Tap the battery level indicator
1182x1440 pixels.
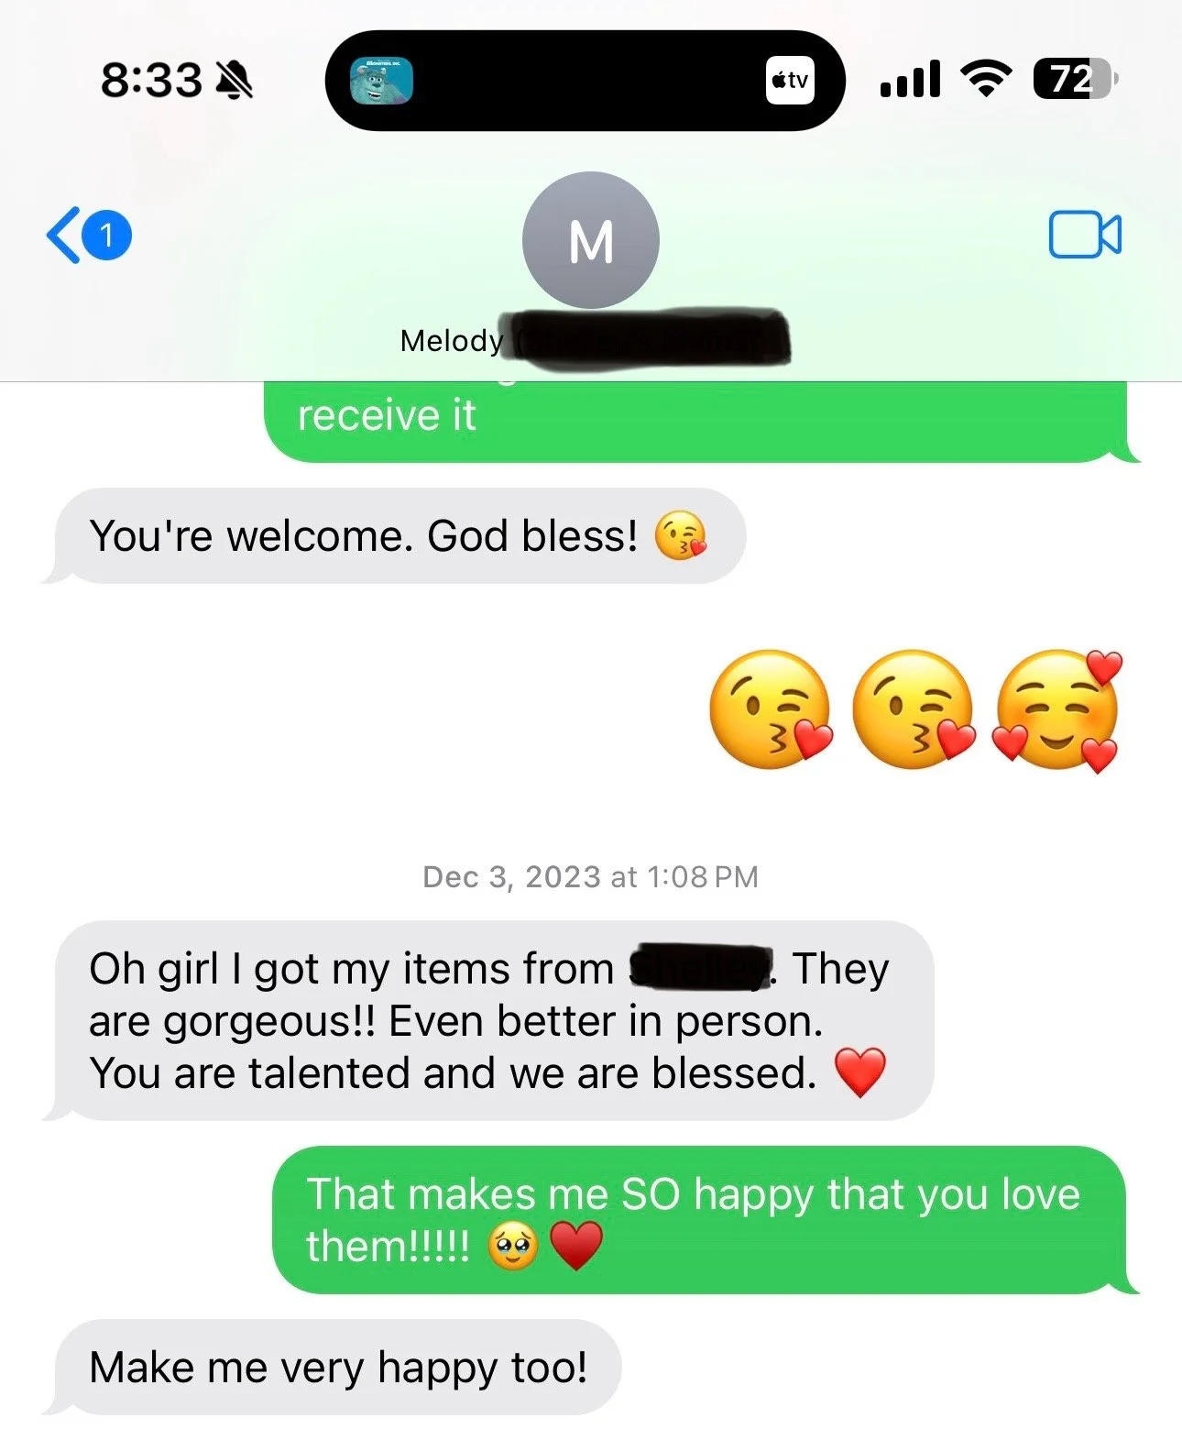click(1075, 79)
